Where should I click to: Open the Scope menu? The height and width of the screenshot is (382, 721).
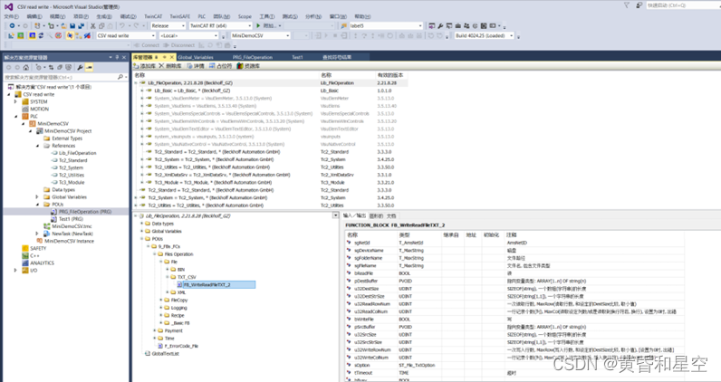[245, 16]
